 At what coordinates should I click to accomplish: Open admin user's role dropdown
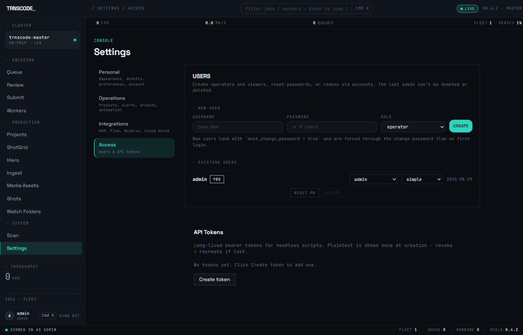(373, 179)
